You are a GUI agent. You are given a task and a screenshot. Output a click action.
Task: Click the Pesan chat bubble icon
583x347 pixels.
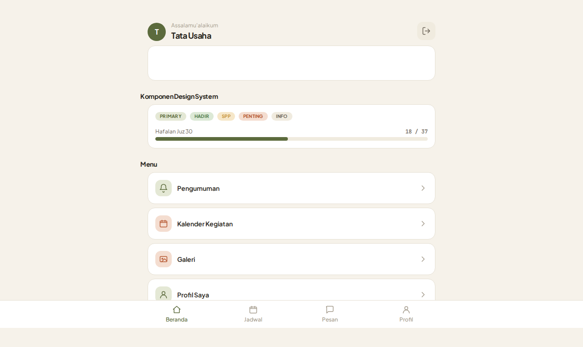tap(330, 310)
